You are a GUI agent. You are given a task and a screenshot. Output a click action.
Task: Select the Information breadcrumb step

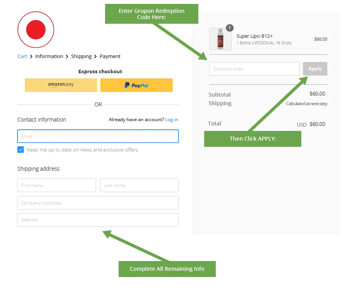click(49, 56)
